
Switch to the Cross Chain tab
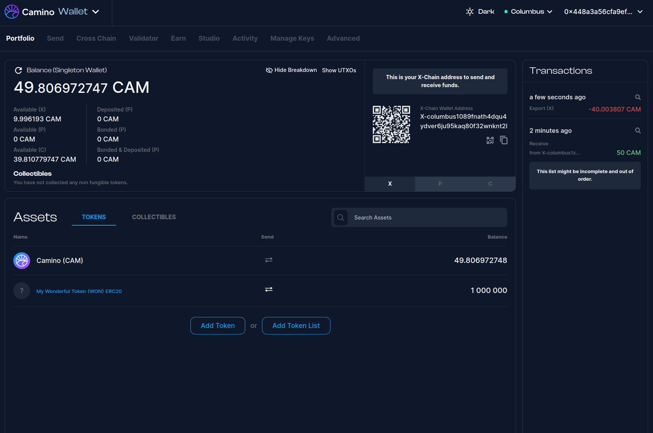(x=96, y=38)
